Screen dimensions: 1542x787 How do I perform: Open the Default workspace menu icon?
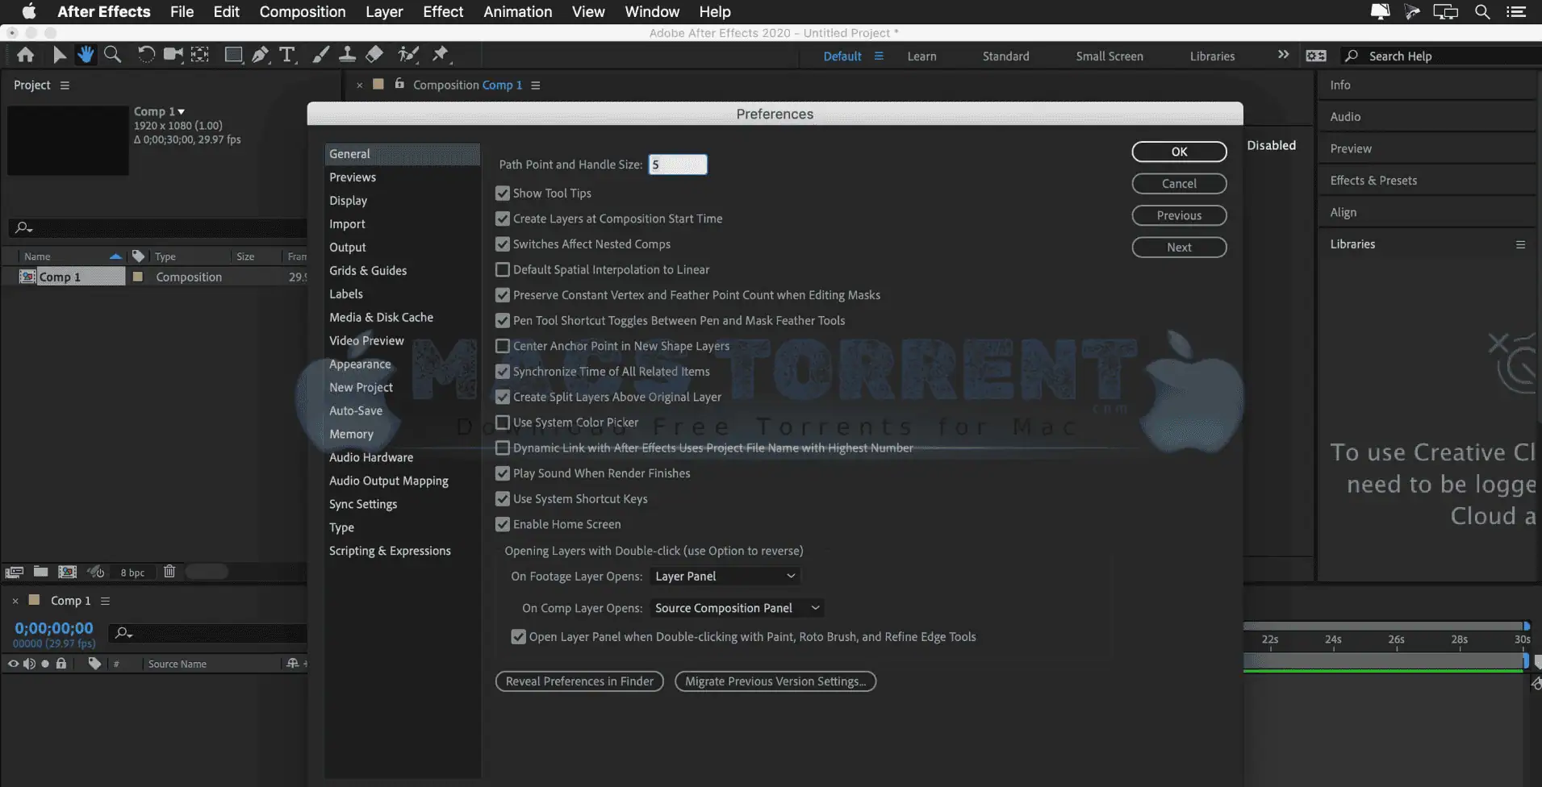click(879, 56)
